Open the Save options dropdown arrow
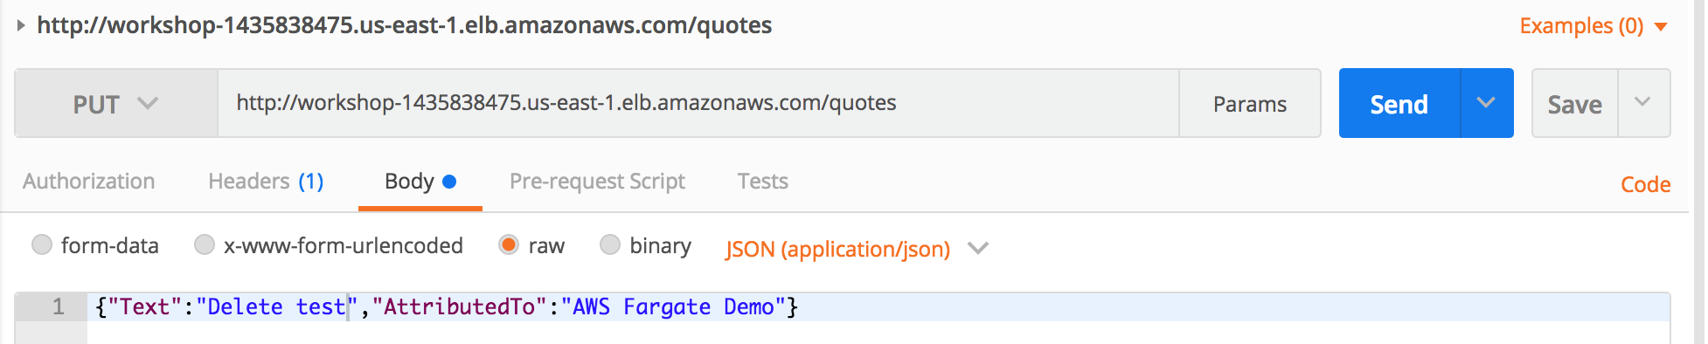1708x344 pixels. tap(1643, 103)
